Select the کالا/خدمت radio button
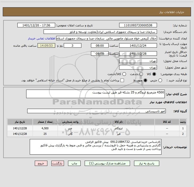 pyautogui.click(x=124, y=74)
